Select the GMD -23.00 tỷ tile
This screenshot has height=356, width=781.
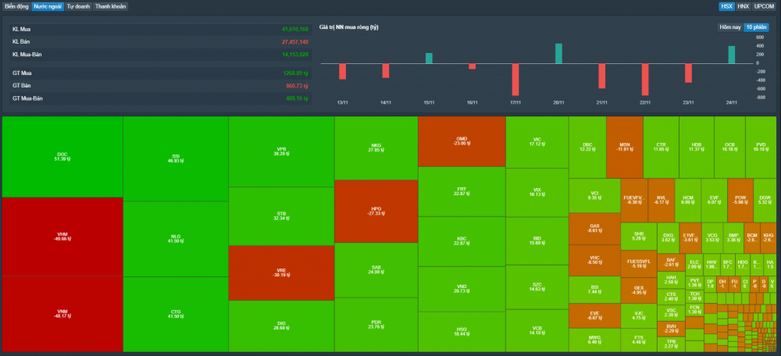tap(462, 141)
